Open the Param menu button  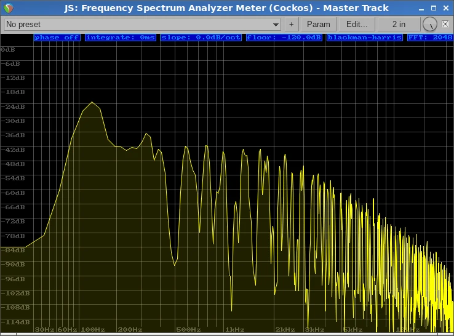318,25
